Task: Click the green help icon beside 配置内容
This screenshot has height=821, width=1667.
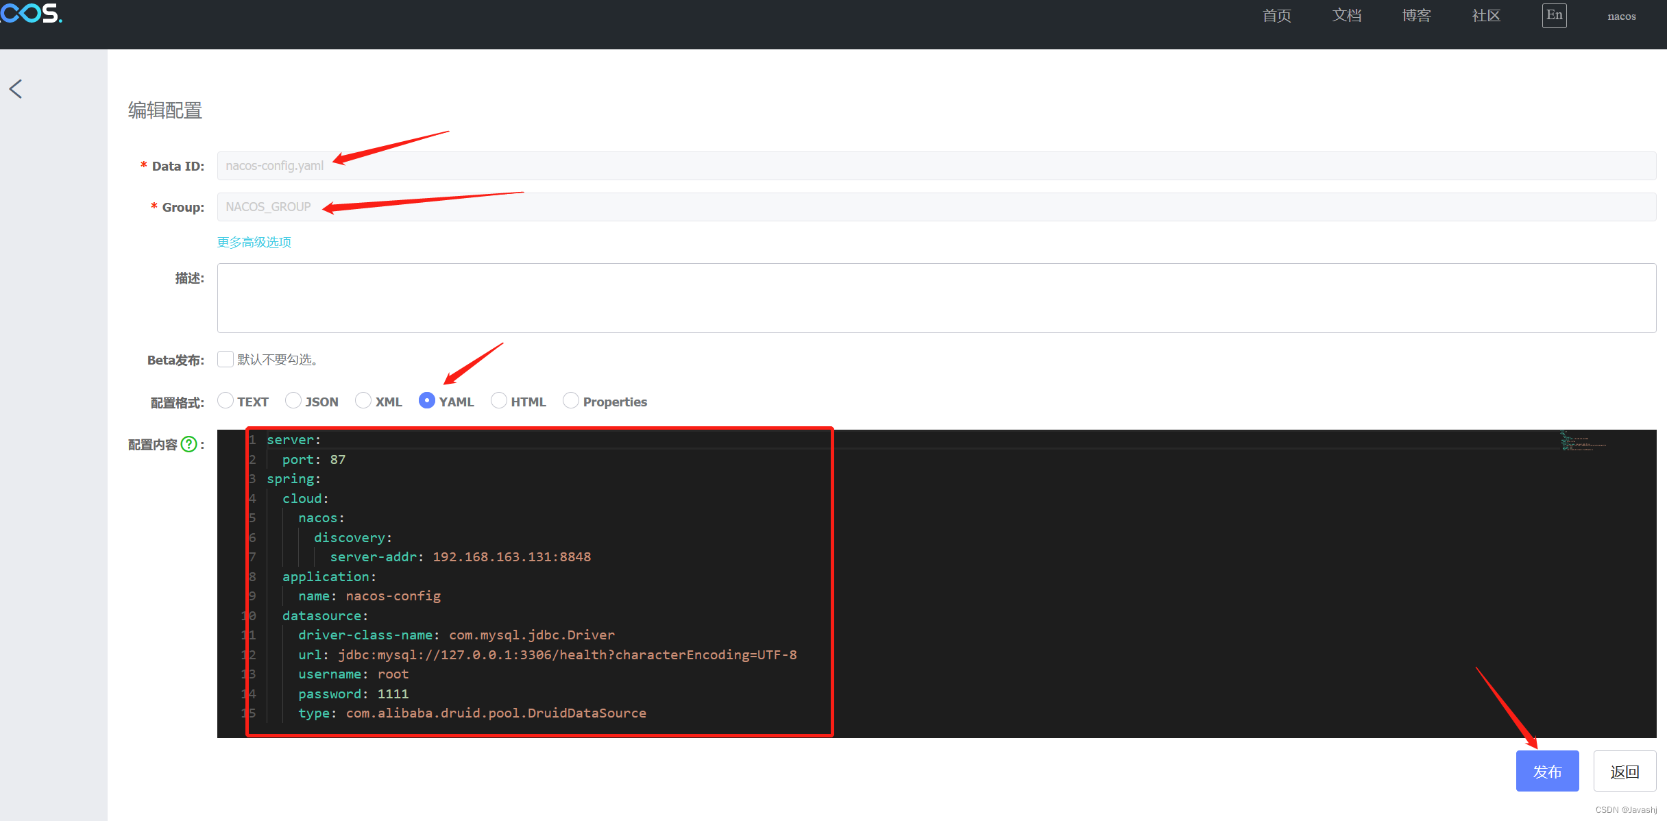Action: (x=189, y=445)
